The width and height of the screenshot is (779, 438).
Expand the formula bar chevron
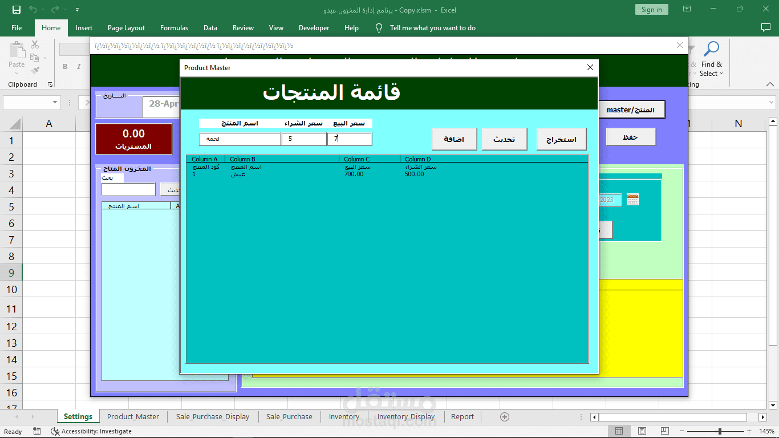772,103
